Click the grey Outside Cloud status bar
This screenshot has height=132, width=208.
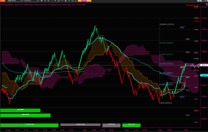tap(81, 125)
